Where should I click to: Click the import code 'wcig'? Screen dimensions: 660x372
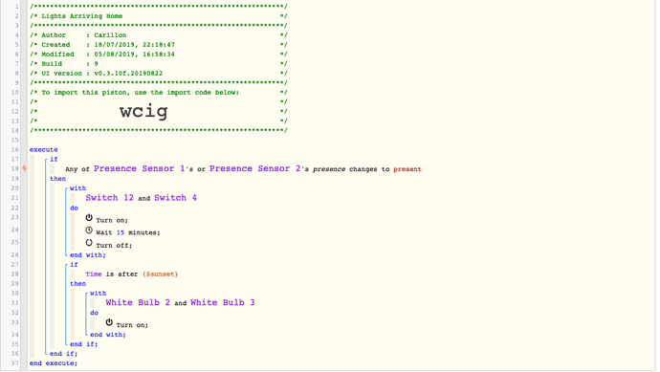143,111
